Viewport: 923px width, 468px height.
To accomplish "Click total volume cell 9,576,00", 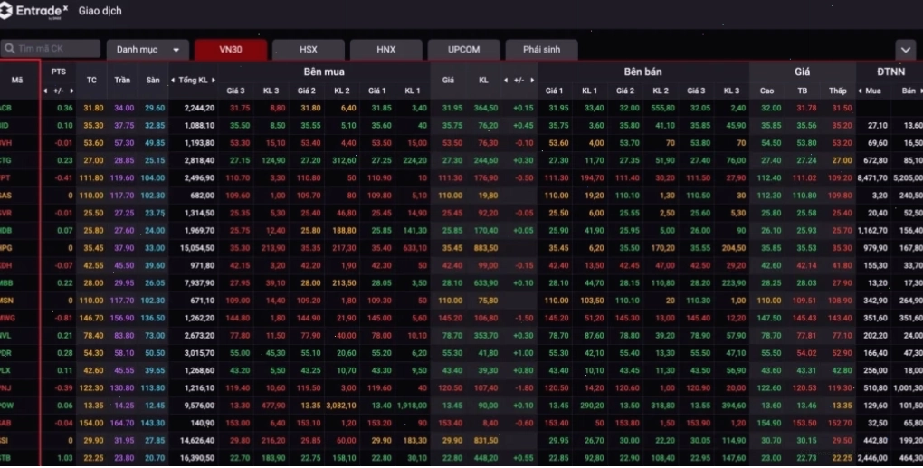I will click(199, 406).
